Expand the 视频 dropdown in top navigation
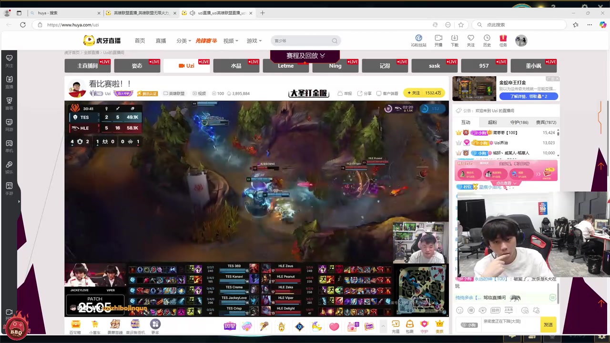 pyautogui.click(x=231, y=41)
